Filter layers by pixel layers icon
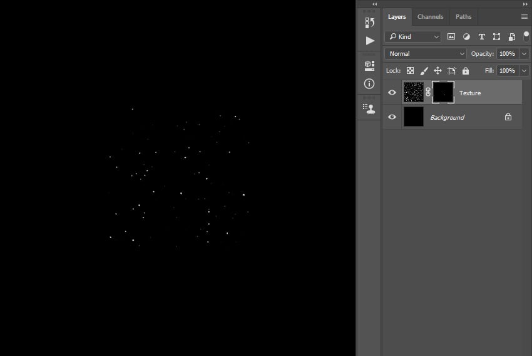 click(451, 37)
